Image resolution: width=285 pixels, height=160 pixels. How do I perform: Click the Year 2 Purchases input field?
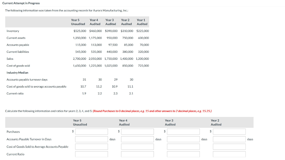(x=229, y=131)
